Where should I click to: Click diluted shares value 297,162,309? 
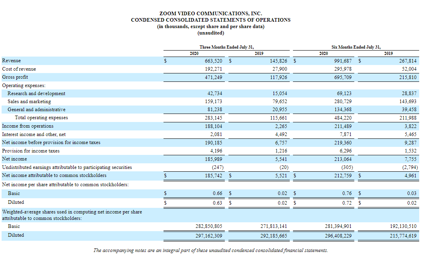(209, 236)
